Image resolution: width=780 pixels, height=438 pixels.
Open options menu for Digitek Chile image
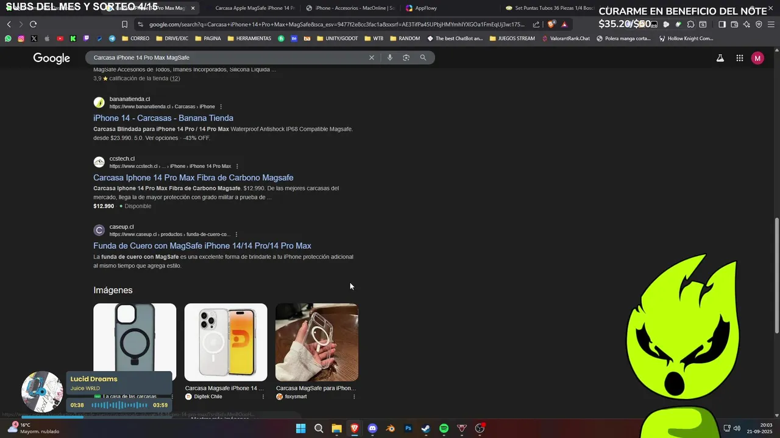tap(263, 397)
